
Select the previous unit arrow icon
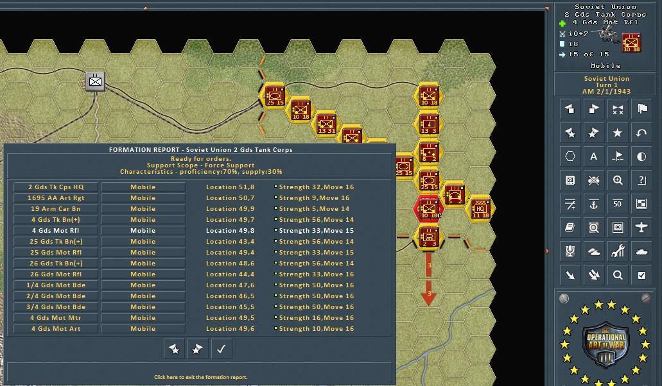(x=570, y=109)
